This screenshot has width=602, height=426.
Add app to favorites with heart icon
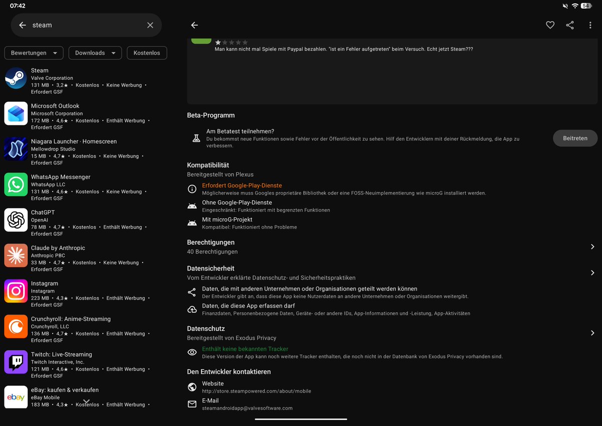[x=550, y=25]
